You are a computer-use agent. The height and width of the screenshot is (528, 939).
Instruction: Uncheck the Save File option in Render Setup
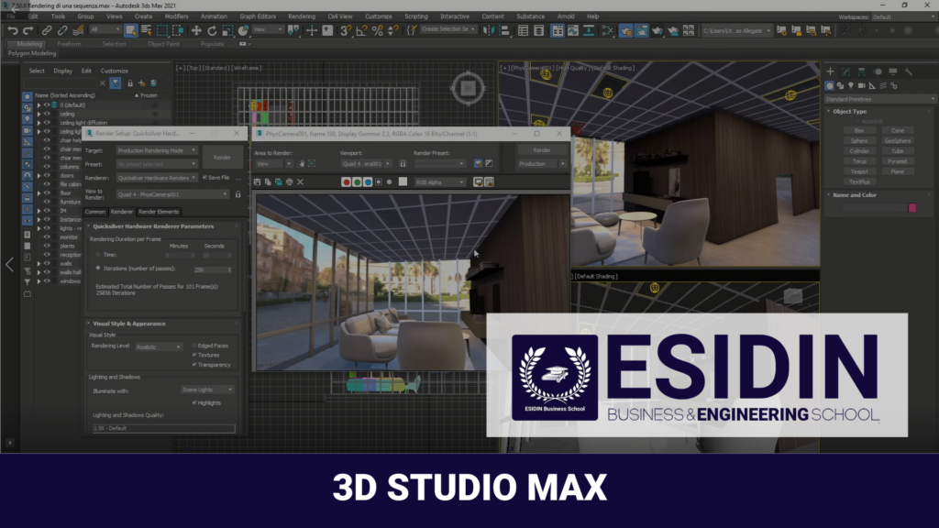coord(205,177)
